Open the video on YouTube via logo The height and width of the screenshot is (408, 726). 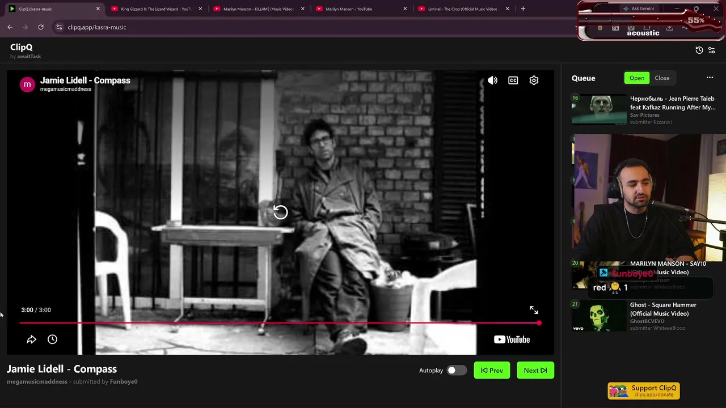click(512, 339)
